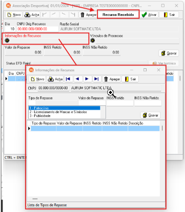The height and width of the screenshot is (212, 185).
Task: Click the green Ativar checkmark button
Action: pyautogui.click(x=149, y=15)
